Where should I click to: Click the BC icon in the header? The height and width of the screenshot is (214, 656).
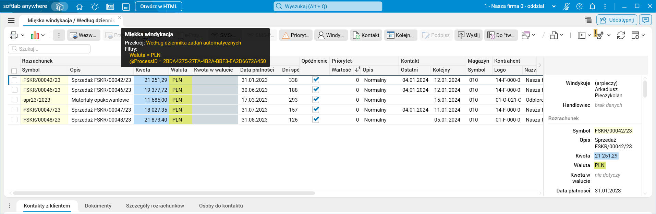[126, 7]
